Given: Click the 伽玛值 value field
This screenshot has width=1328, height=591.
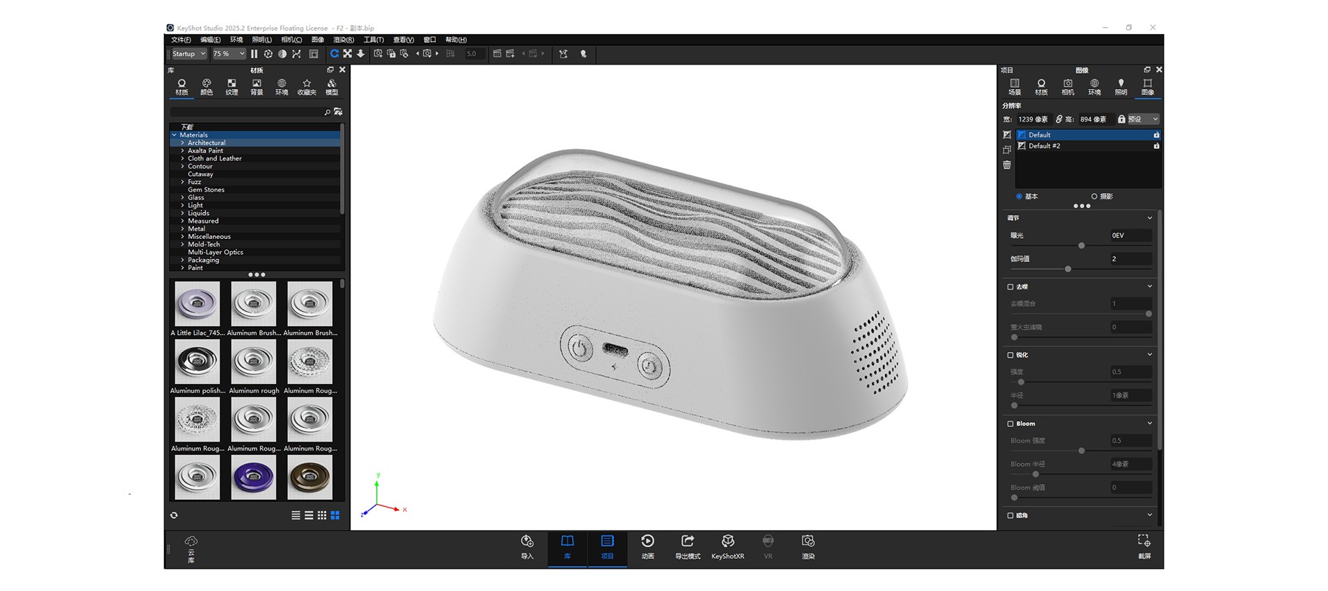Looking at the screenshot, I should coord(1131,259).
